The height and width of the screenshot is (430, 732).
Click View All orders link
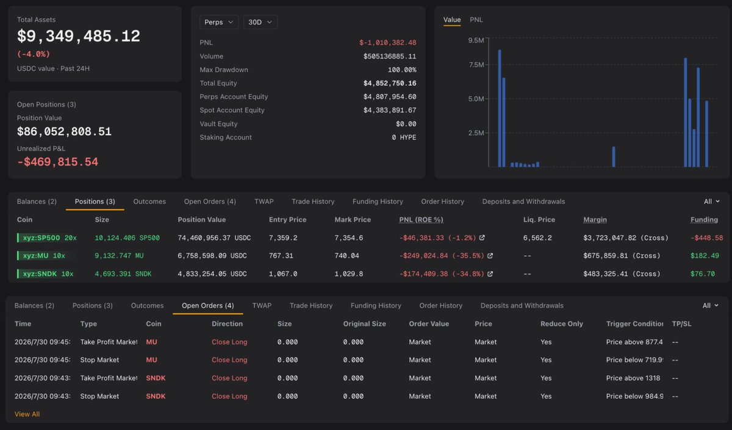(x=27, y=414)
